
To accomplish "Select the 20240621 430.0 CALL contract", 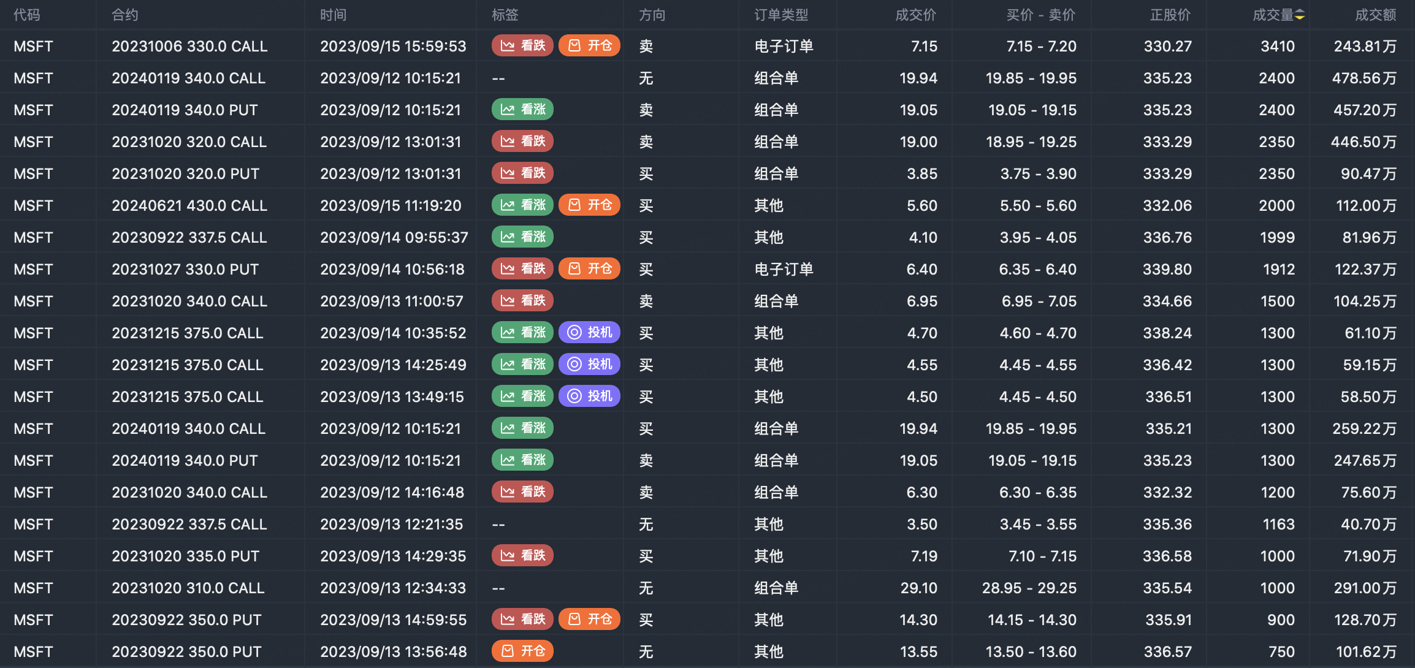I will click(189, 206).
